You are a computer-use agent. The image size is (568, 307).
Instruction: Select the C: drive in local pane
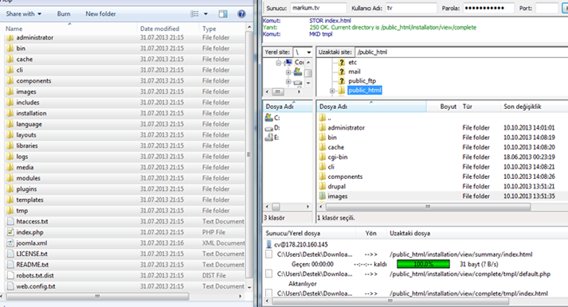272,118
